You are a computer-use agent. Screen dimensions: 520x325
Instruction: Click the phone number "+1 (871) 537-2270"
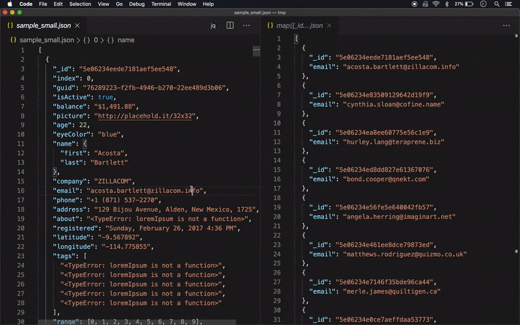122,200
